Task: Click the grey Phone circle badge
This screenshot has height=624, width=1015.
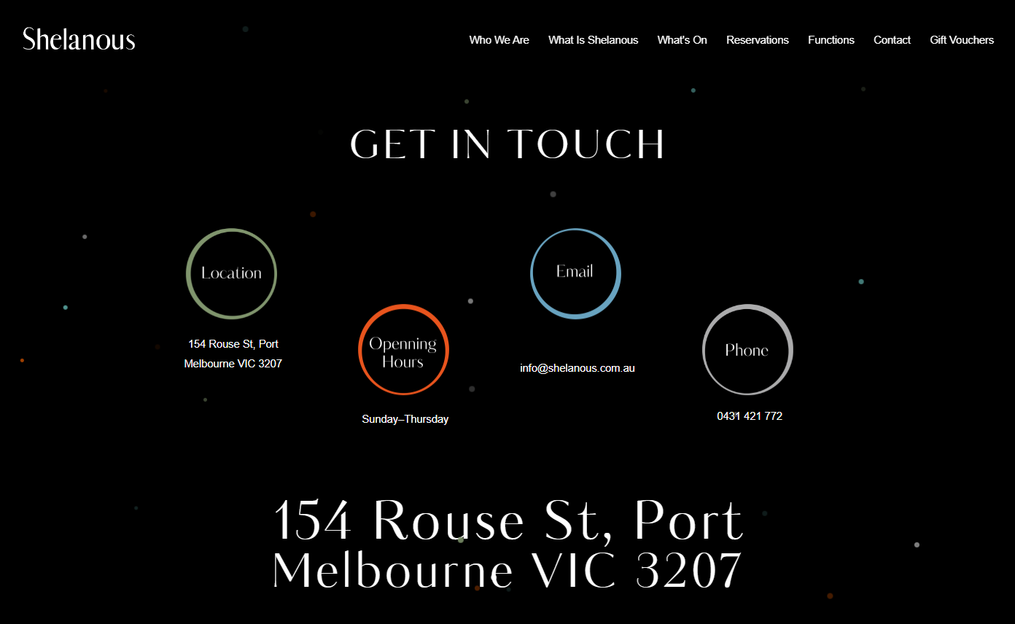Action: (x=747, y=350)
